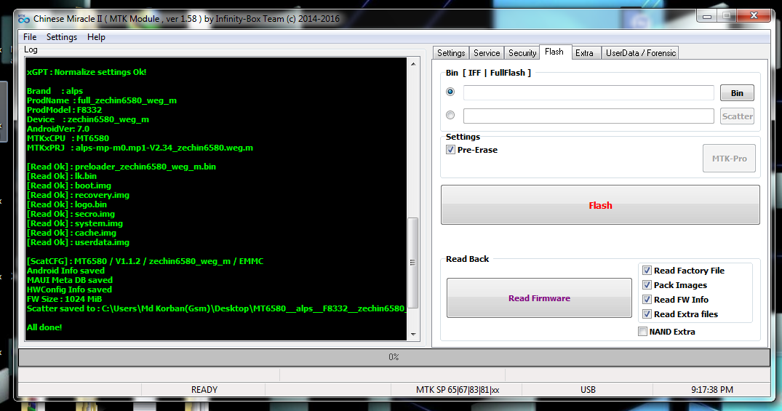
Task: Click the log vertical scrollbar thumb
Action: pos(413,263)
